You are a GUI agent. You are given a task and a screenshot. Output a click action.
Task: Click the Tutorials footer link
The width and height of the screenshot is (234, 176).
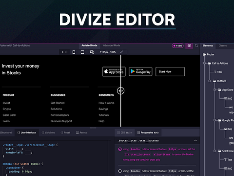click(x=104, y=115)
